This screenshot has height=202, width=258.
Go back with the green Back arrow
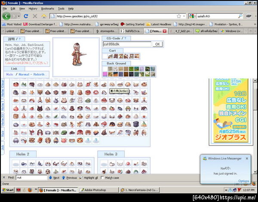(x=6, y=16)
